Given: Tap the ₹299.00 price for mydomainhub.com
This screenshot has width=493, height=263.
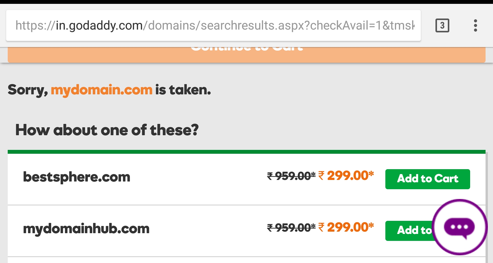Looking at the screenshot, I should [x=346, y=228].
